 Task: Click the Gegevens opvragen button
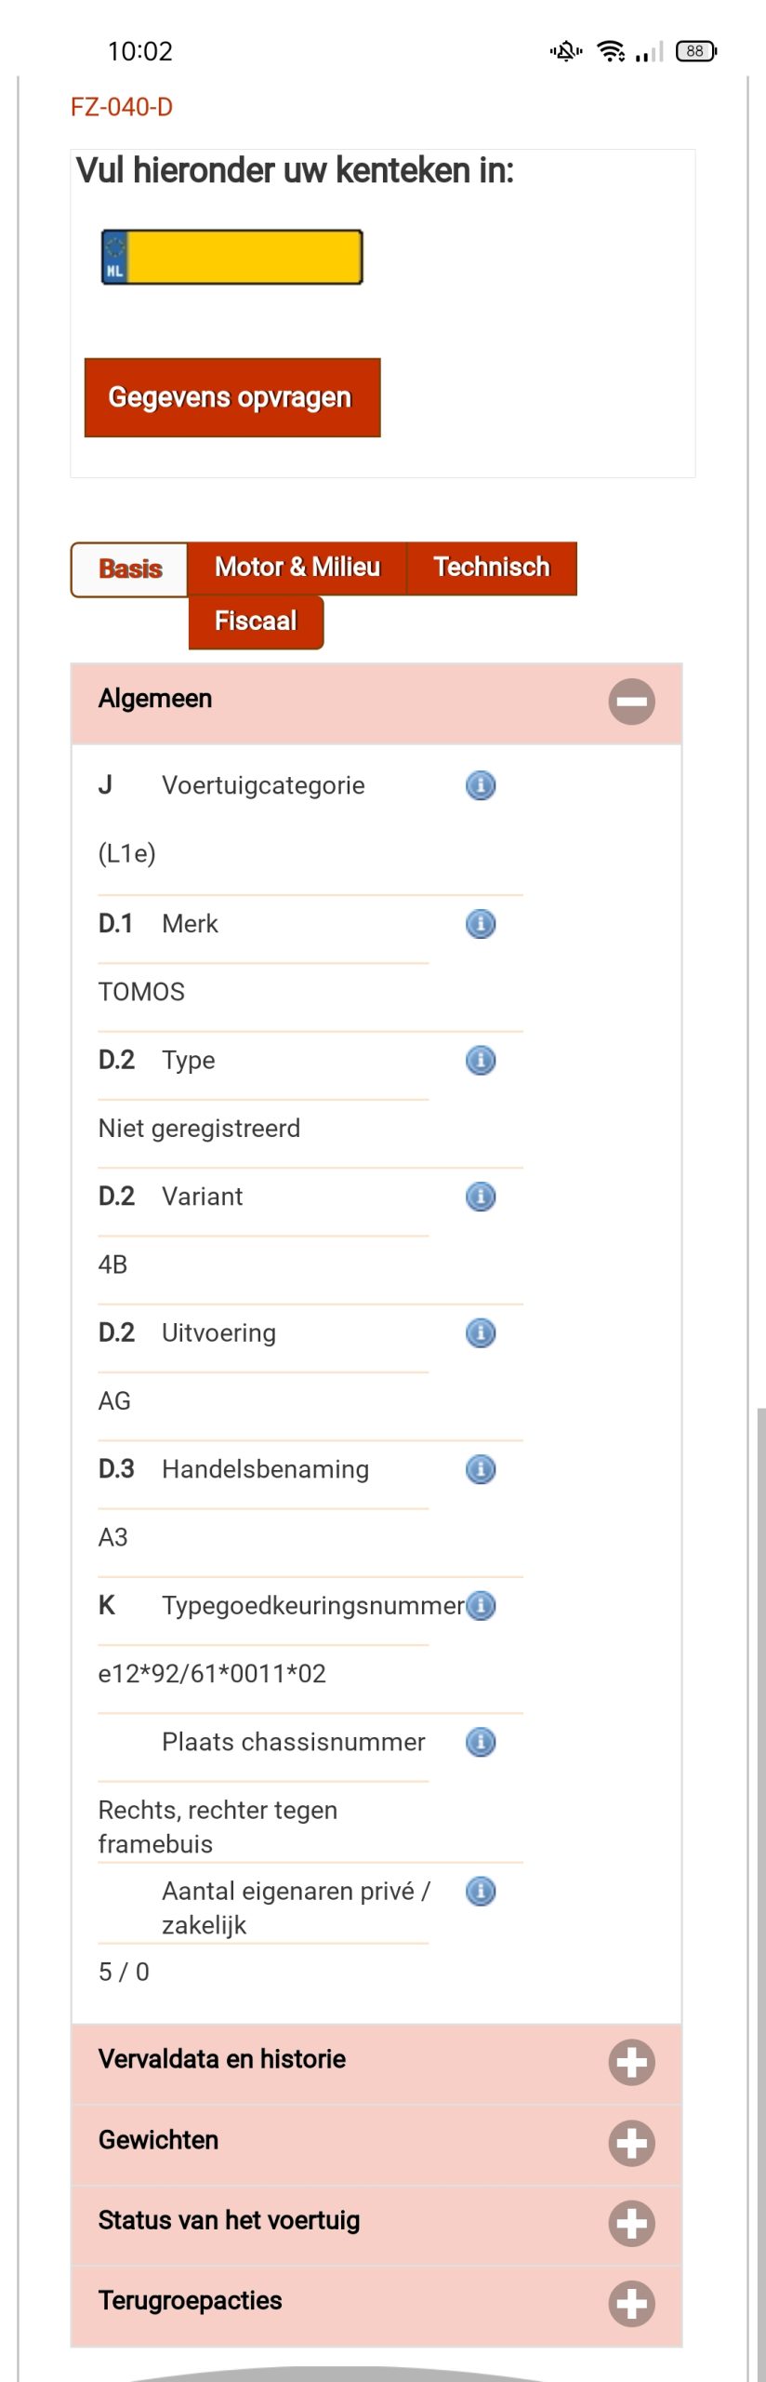point(232,397)
